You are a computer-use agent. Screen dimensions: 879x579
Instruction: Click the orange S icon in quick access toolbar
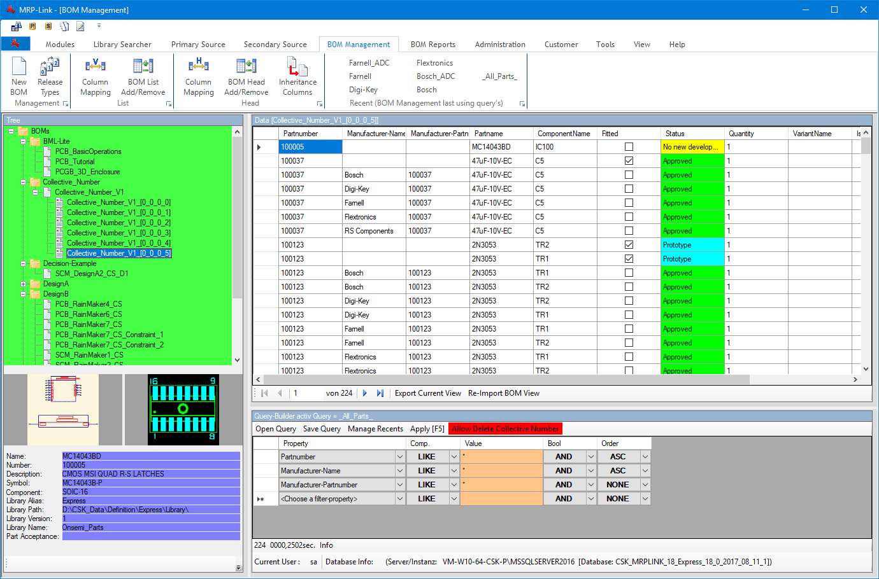click(x=48, y=26)
